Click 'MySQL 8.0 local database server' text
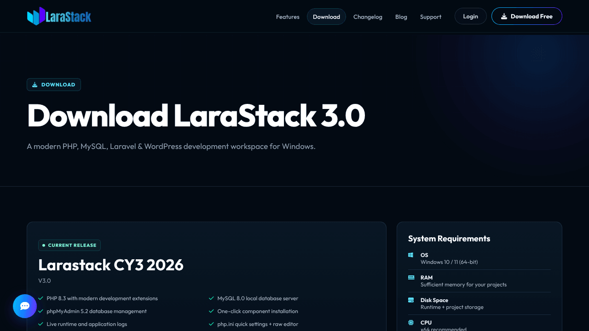Screen dimensions: 589x331 pyautogui.click(x=258, y=298)
